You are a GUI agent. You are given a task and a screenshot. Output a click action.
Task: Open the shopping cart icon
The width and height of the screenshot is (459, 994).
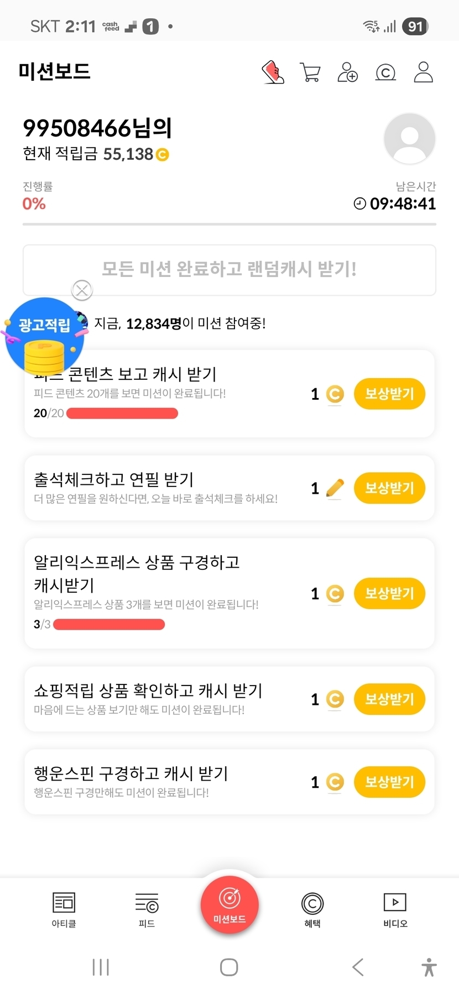click(310, 72)
